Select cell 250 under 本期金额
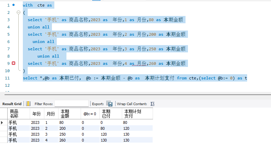The height and width of the screenshot is (153, 271). click(70, 134)
